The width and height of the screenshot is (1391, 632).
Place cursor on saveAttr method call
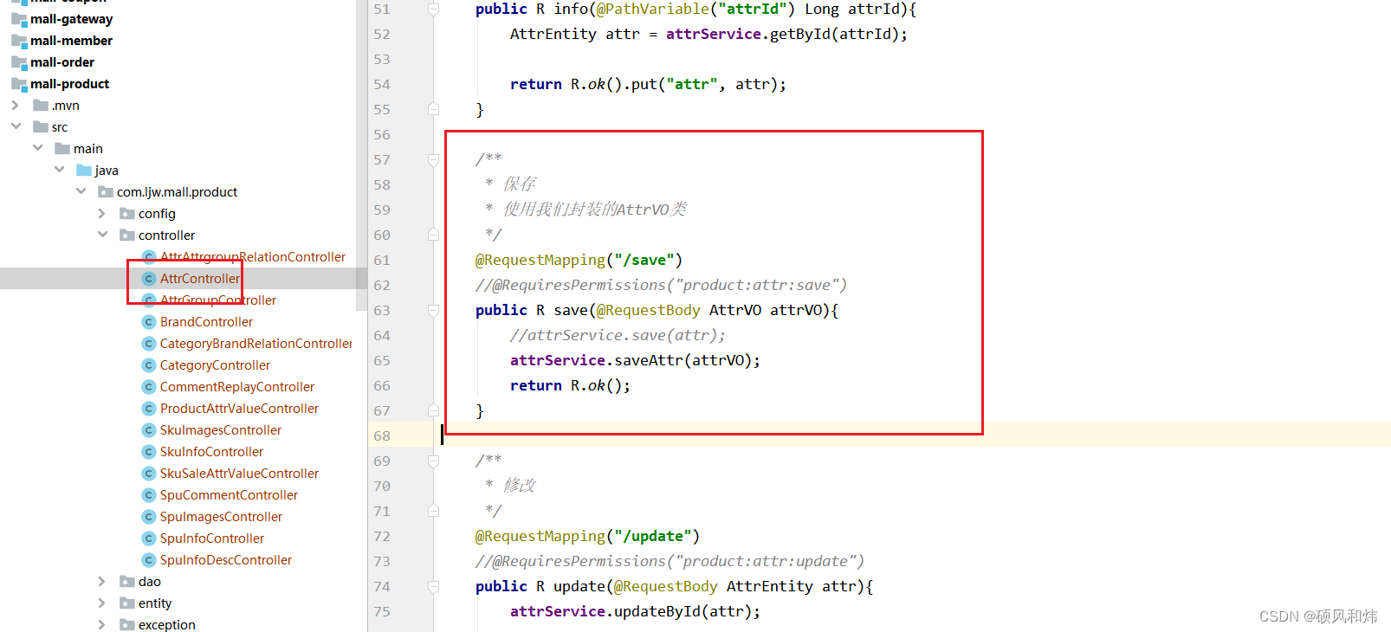click(649, 360)
